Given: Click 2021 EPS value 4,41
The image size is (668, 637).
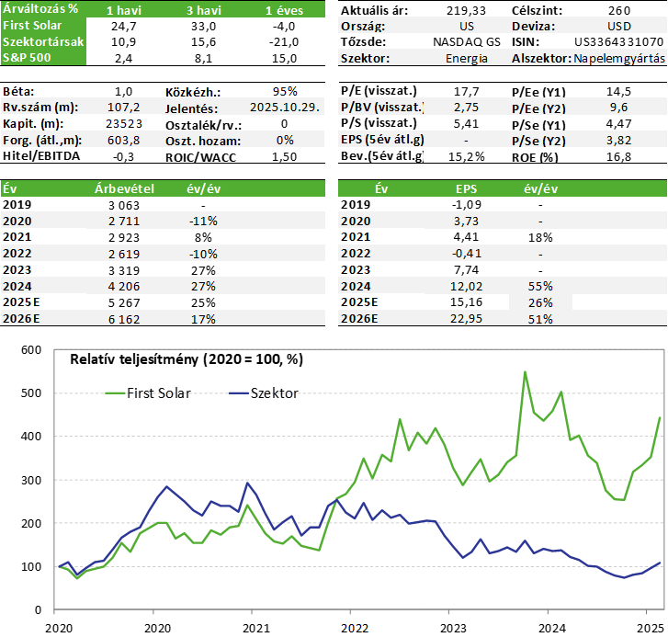Looking at the screenshot, I should tap(466, 237).
